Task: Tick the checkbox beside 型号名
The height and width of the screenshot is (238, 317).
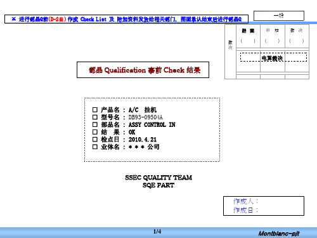Action: [95, 117]
